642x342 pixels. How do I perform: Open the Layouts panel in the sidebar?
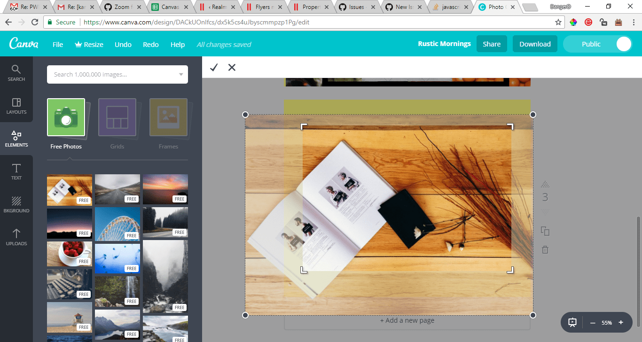(16, 106)
